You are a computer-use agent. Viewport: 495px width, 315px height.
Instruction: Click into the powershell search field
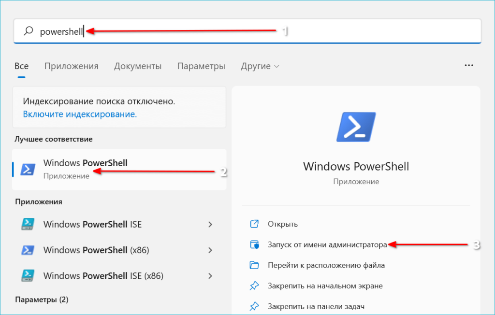pos(242,31)
